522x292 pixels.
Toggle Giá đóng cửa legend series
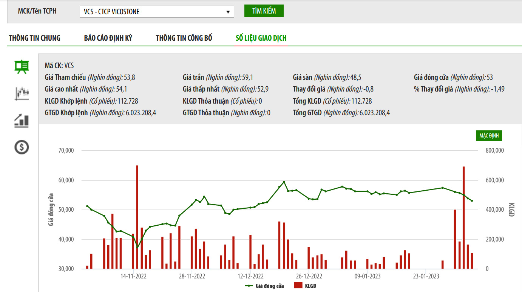point(264,286)
